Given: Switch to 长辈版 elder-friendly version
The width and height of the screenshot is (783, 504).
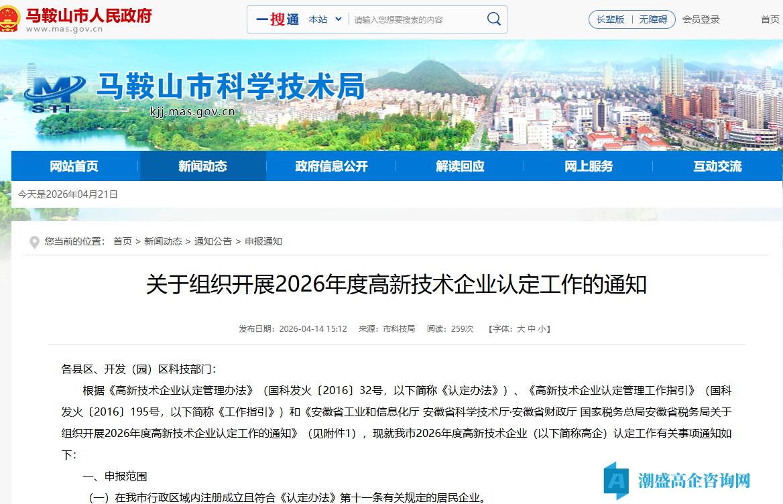Looking at the screenshot, I should coord(610,19).
